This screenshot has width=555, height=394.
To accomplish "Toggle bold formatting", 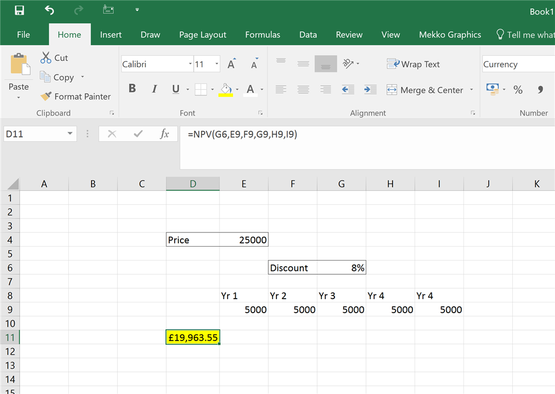I will pos(132,88).
